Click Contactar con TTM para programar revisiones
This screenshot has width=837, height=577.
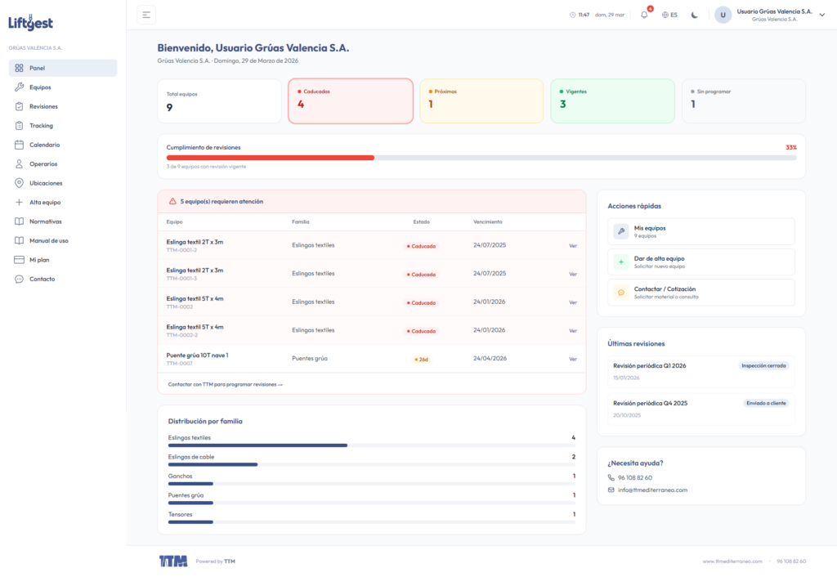225,384
